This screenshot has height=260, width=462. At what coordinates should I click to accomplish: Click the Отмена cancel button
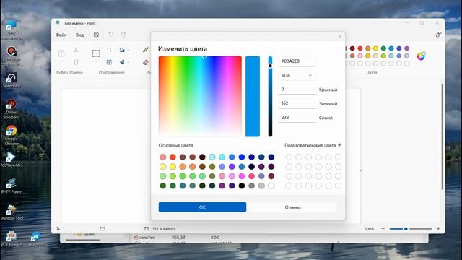[292, 207]
